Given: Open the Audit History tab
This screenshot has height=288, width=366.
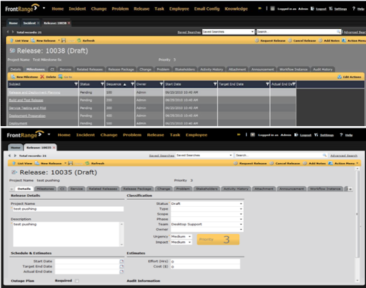Looking at the screenshot, I should coord(322,69).
